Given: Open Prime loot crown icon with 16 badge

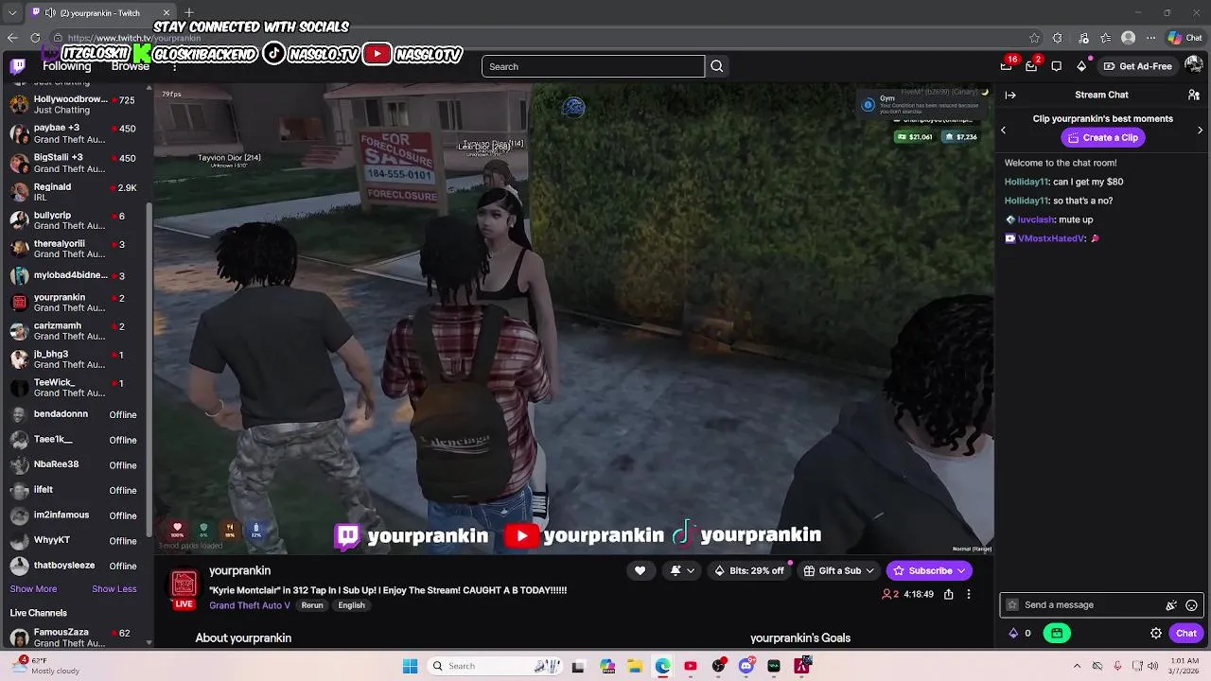Looking at the screenshot, I should [1007, 66].
